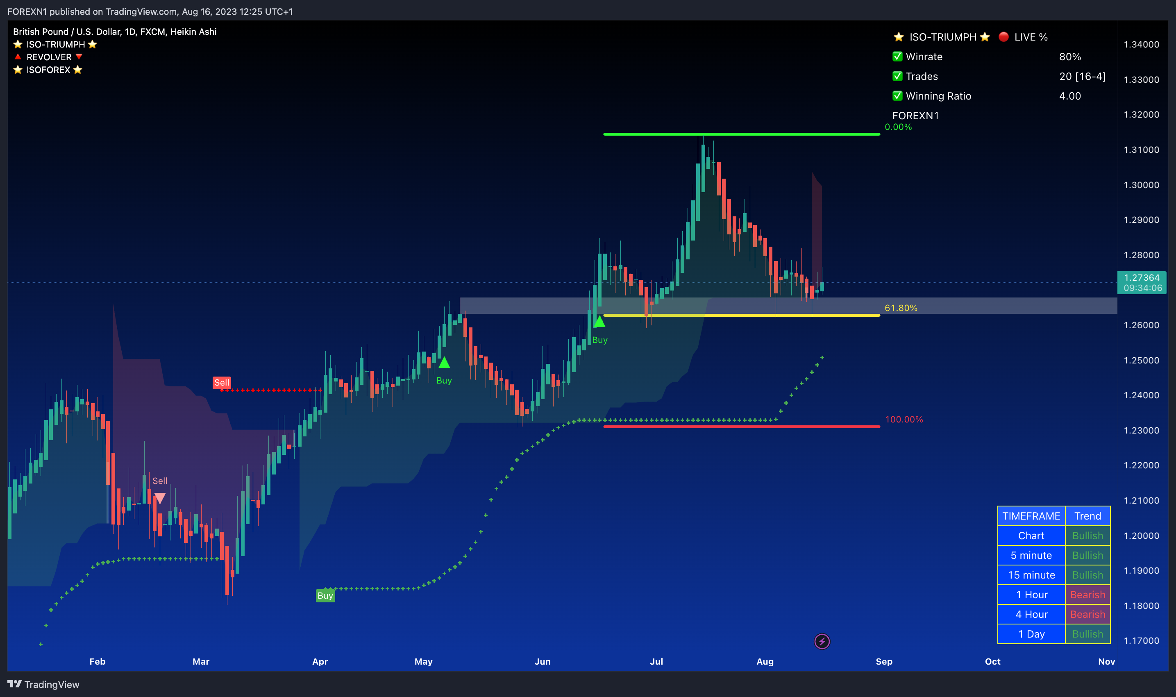Click the green Buy triangle near May
The width and height of the screenshot is (1176, 697).
(x=444, y=363)
